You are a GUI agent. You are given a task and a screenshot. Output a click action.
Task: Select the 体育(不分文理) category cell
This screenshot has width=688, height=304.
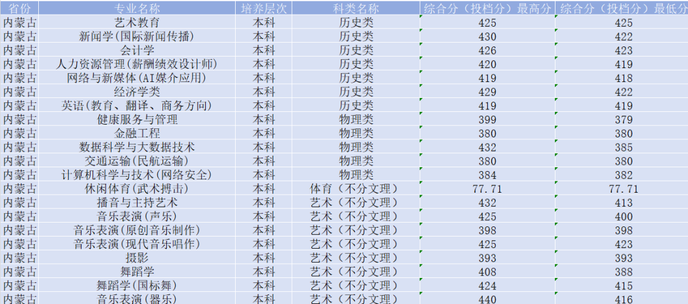click(x=356, y=189)
